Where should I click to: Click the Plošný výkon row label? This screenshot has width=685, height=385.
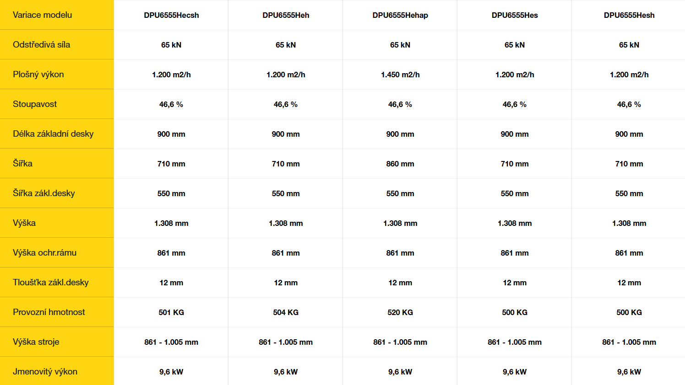38,74
